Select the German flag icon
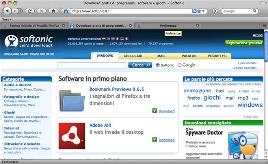Image resolution: width=268 pixels, height=164 pixels. (122, 38)
